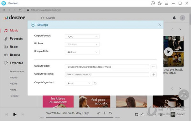Open Artists under Favorites
Screen dimensions: 191x121
(x=13, y=90)
